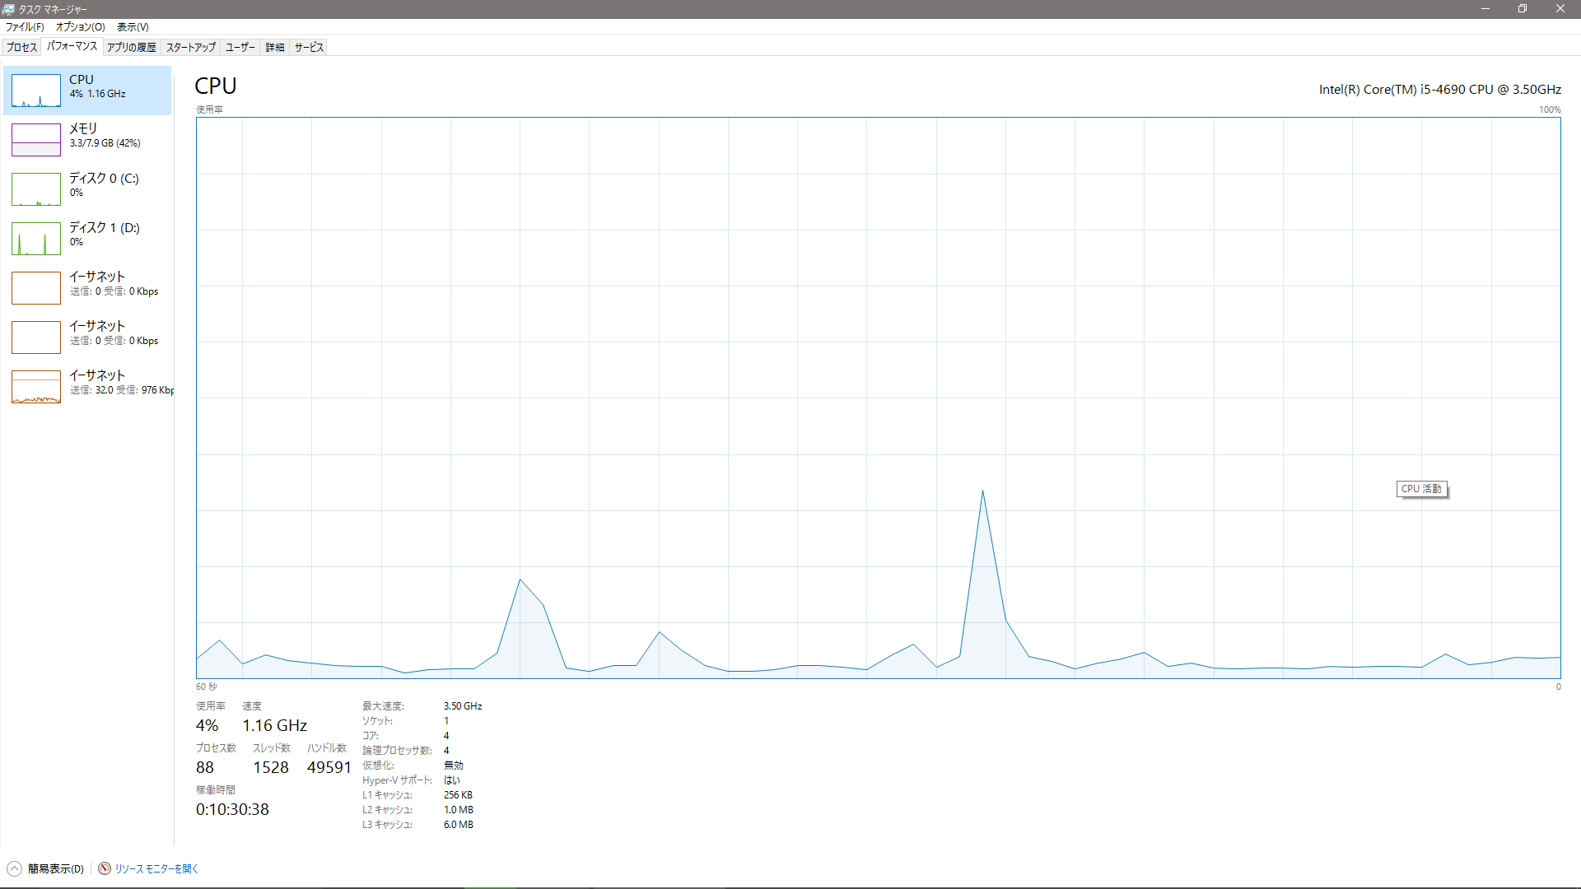Viewport: 1581px width, 889px height.
Task: Click リソース モニターを開く link
Action: coord(156,868)
